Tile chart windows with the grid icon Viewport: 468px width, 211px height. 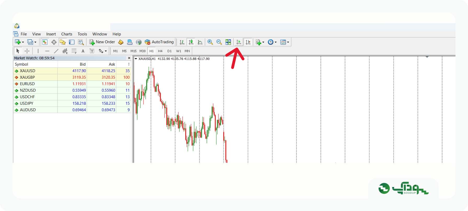pos(228,42)
